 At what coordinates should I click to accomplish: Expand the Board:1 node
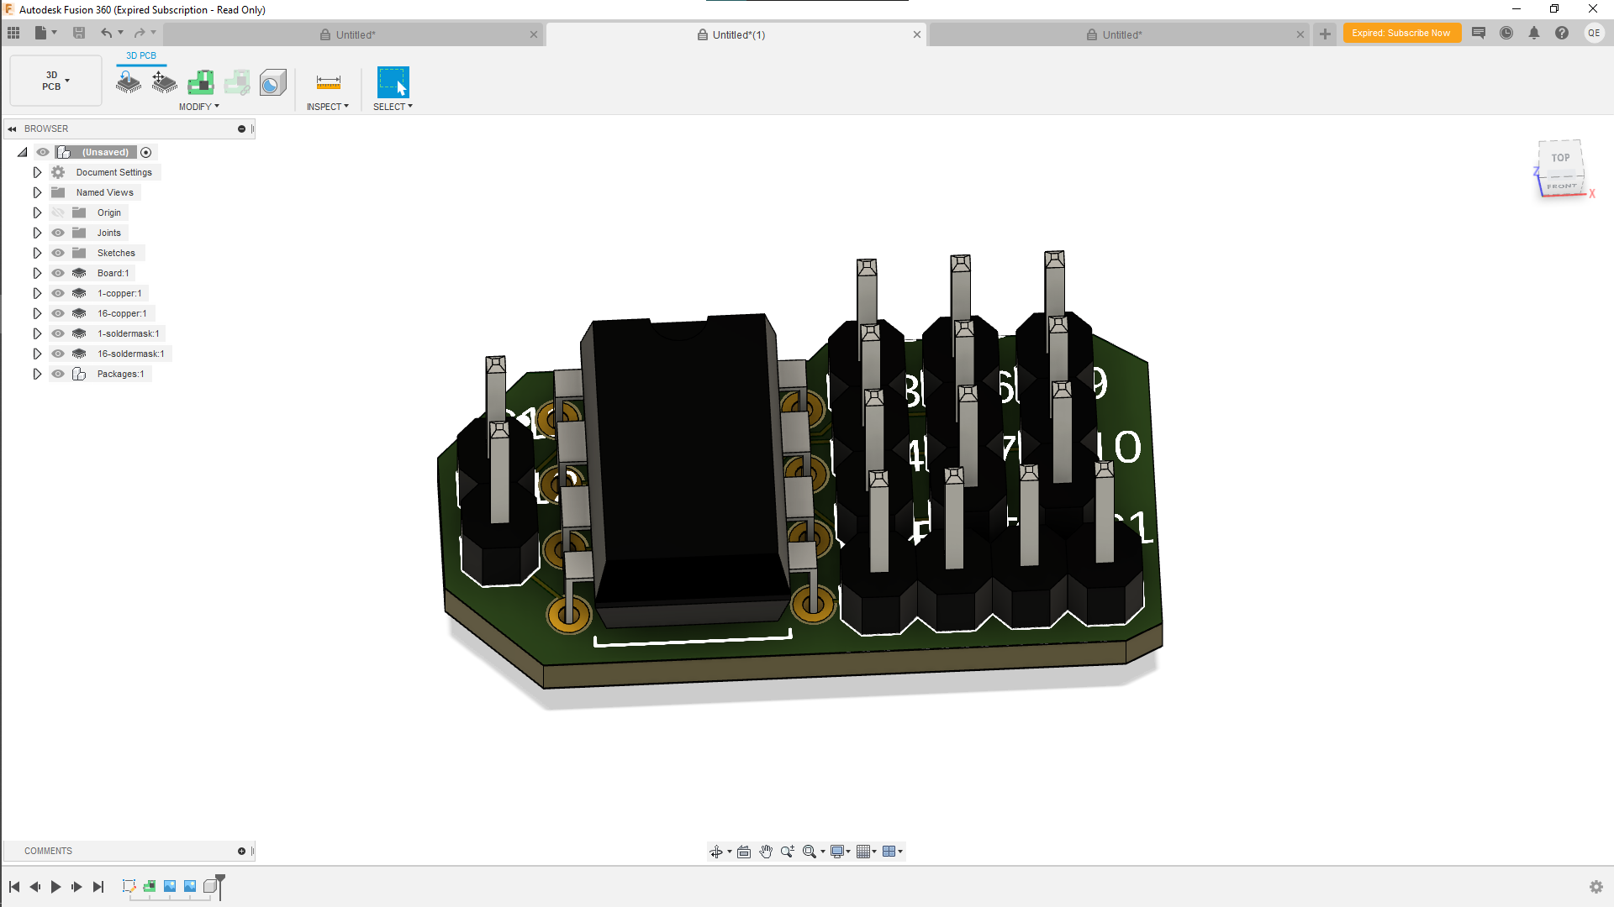[x=37, y=273]
